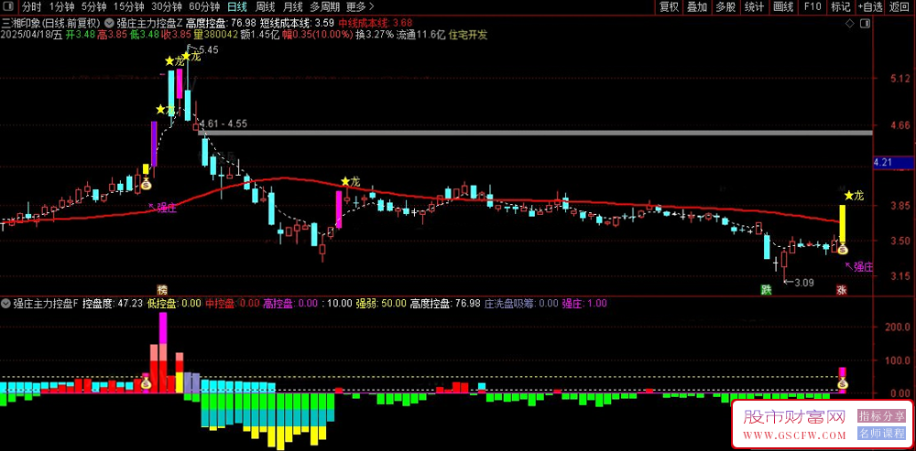This screenshot has width=916, height=451.
Task: Toggle the left panel icon beside 分时
Action: pyautogui.click(x=10, y=7)
